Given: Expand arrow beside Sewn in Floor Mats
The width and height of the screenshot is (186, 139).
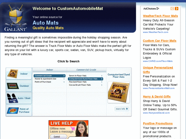Looking at the screenshot, I should coord(102,76).
